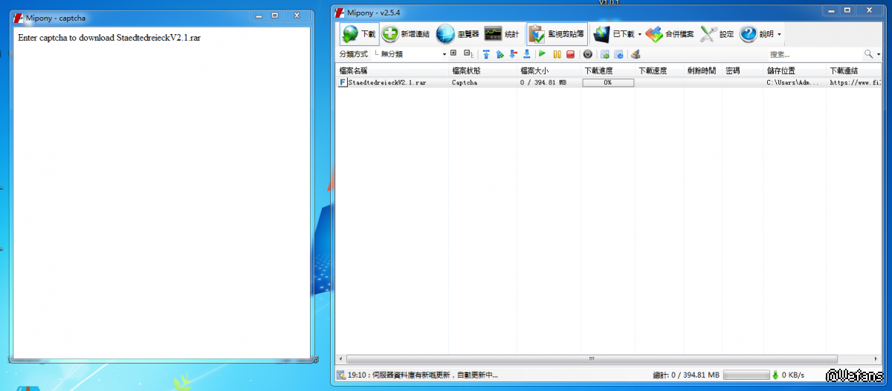
Task: Expand the search options dropdown arrow
Action: (x=877, y=54)
